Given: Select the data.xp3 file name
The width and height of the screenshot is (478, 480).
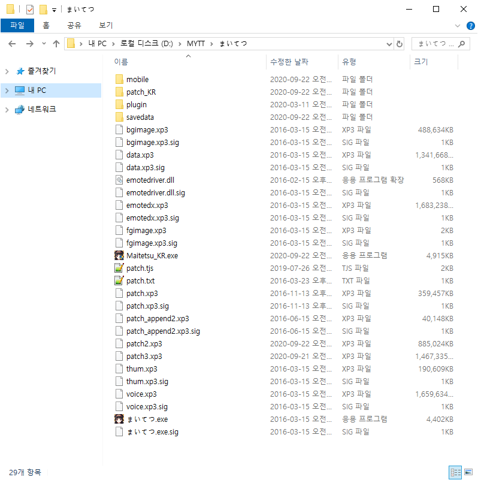Looking at the screenshot, I should click(x=140, y=155).
